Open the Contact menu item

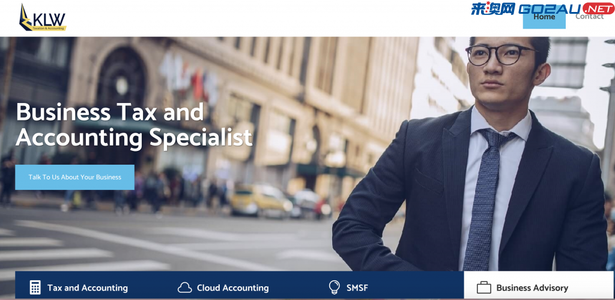(590, 16)
